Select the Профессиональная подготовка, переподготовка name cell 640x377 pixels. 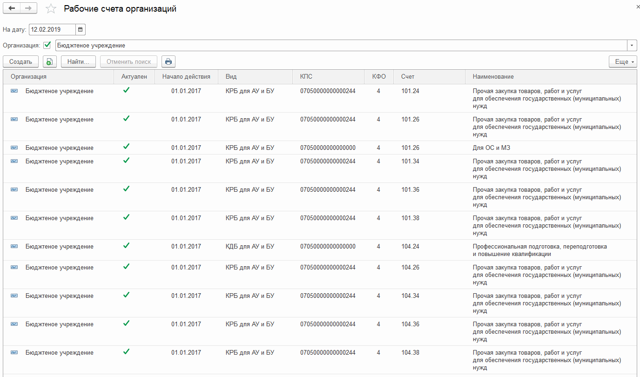pos(540,250)
